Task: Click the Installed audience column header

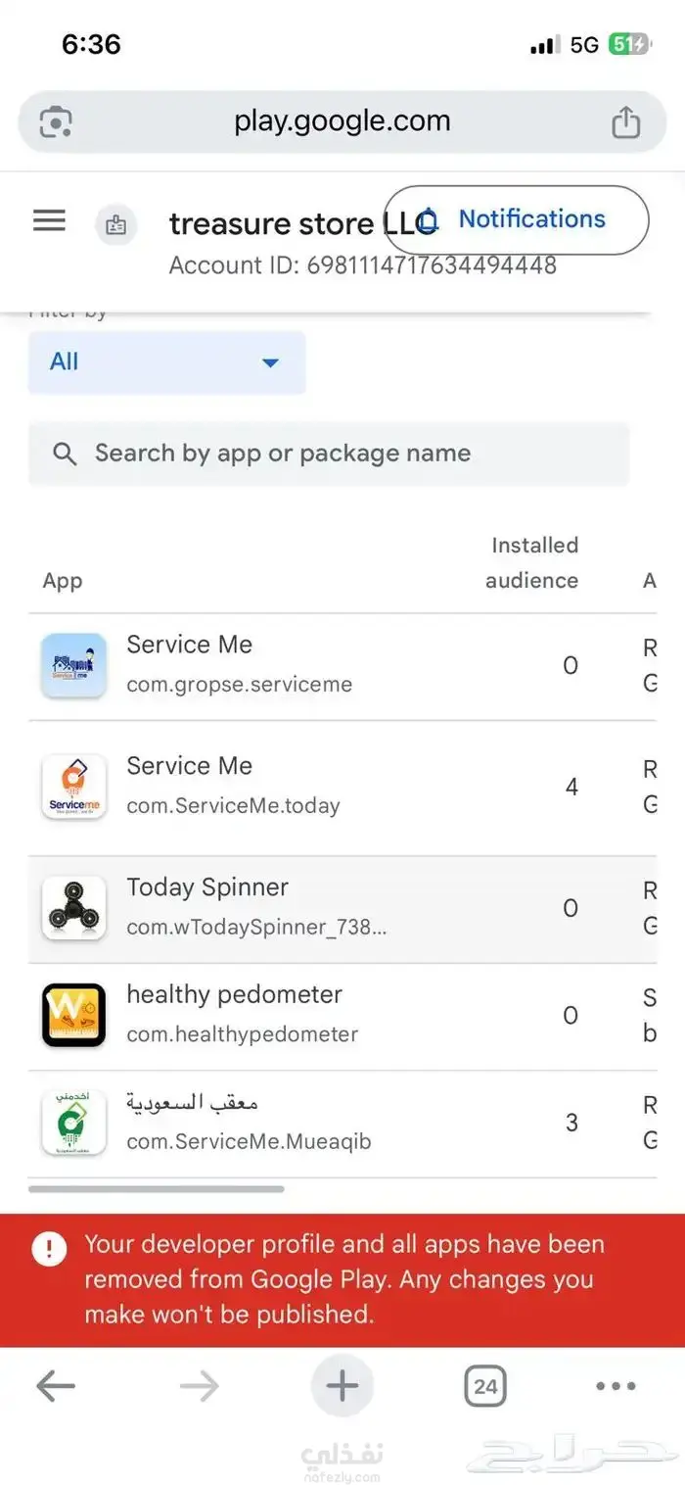Action: [534, 562]
